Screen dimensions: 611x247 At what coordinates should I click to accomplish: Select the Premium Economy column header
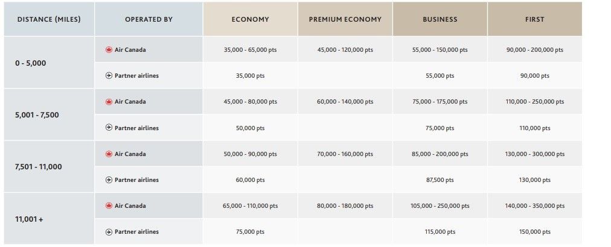[x=345, y=19]
